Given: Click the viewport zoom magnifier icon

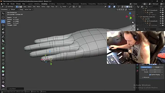Looking at the screenshot, I should click(x=133, y=22).
